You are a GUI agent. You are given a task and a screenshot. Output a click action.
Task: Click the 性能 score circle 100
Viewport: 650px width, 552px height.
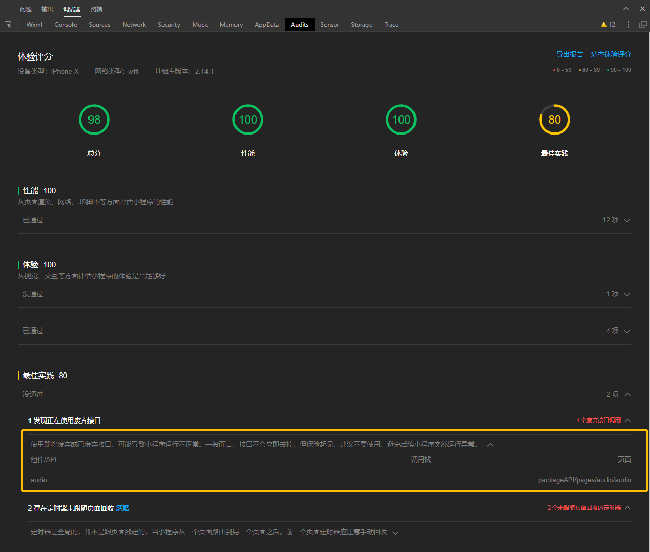248,120
